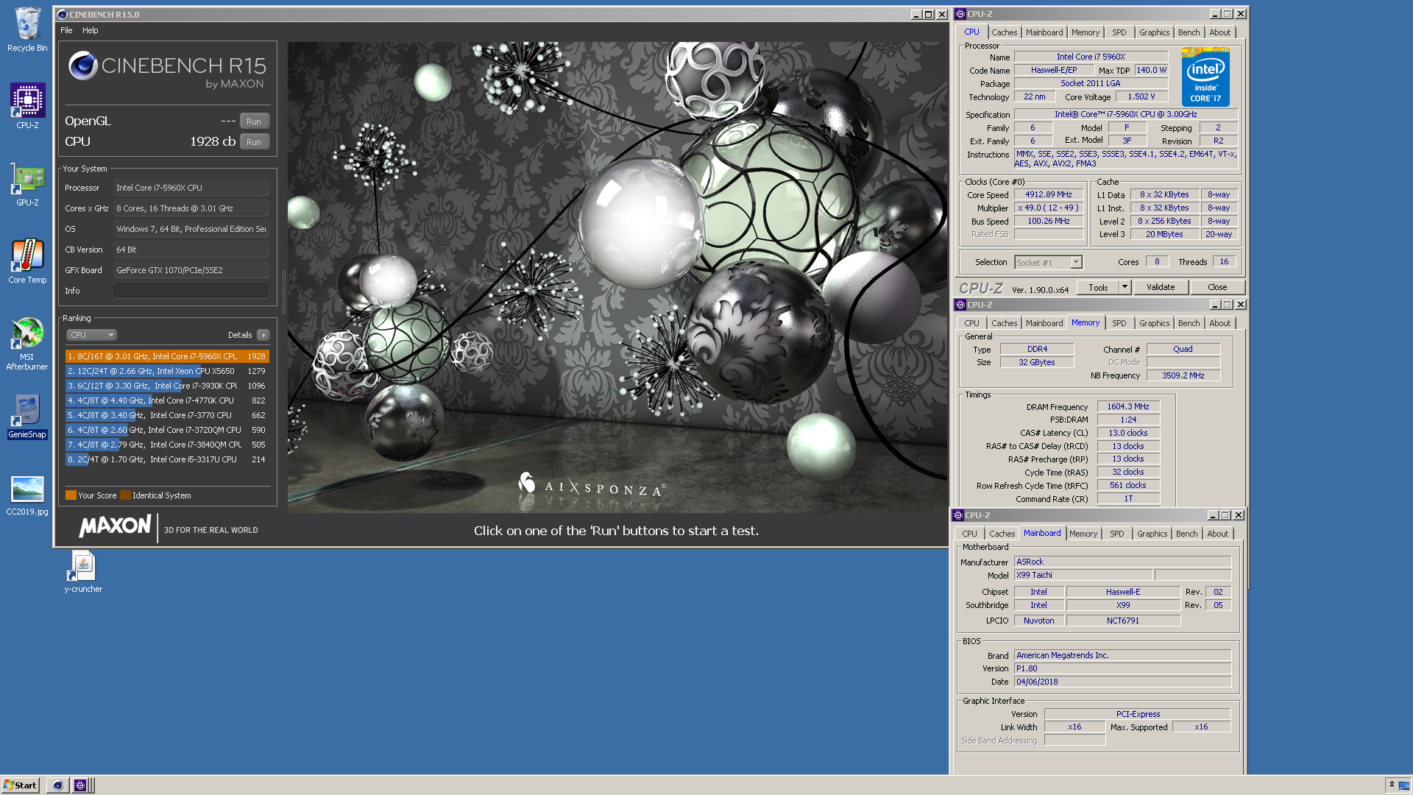Open the CPU-Z desktop shortcut

click(27, 106)
